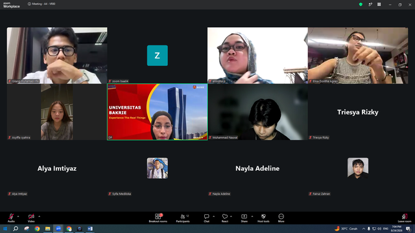Open Windows taskbar search
The width and height of the screenshot is (415, 233).
click(16, 228)
